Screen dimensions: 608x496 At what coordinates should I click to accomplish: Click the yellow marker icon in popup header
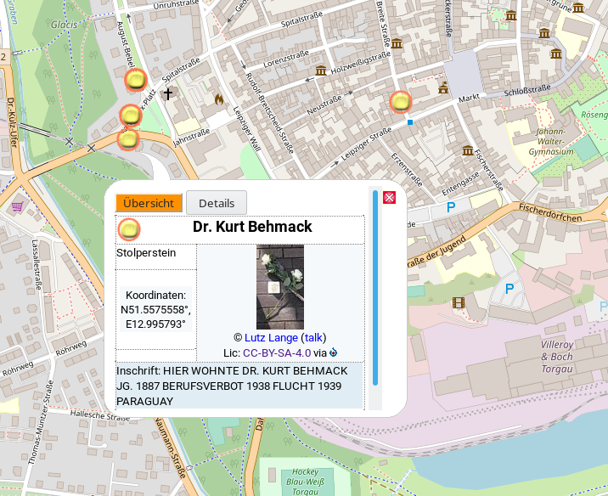[x=129, y=228]
